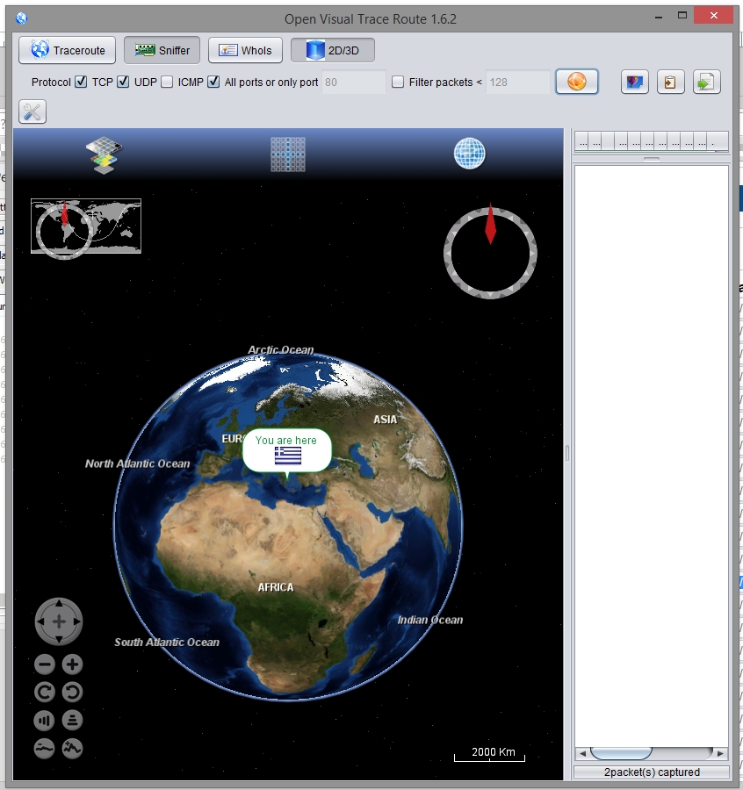Click the 2packet(s) captured status text
743x790 pixels.
point(652,772)
